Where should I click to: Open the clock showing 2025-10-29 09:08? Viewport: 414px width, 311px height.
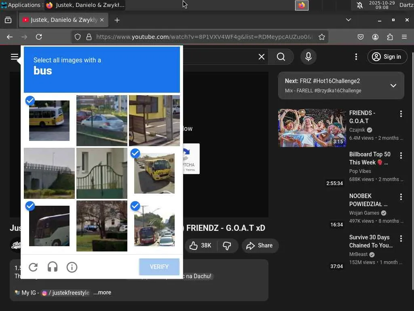tap(382, 5)
